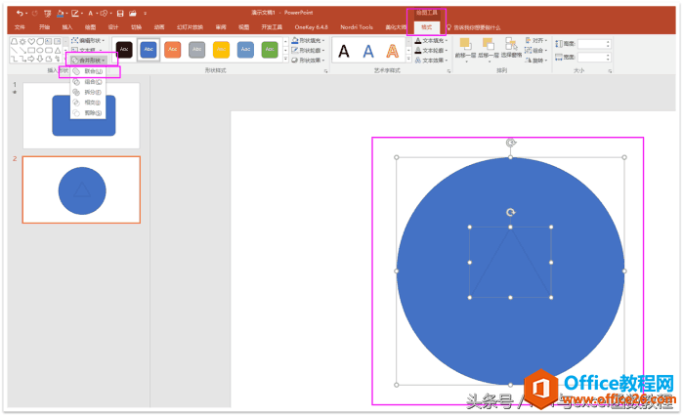Viewport: 683px width, 416px height.
Task: Click Bring Forward (前移一层) icon
Action: point(467,50)
